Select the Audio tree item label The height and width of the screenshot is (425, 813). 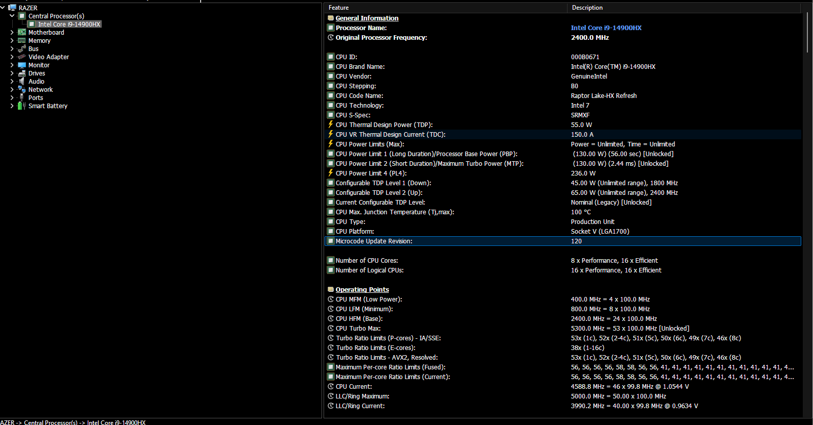pos(36,81)
